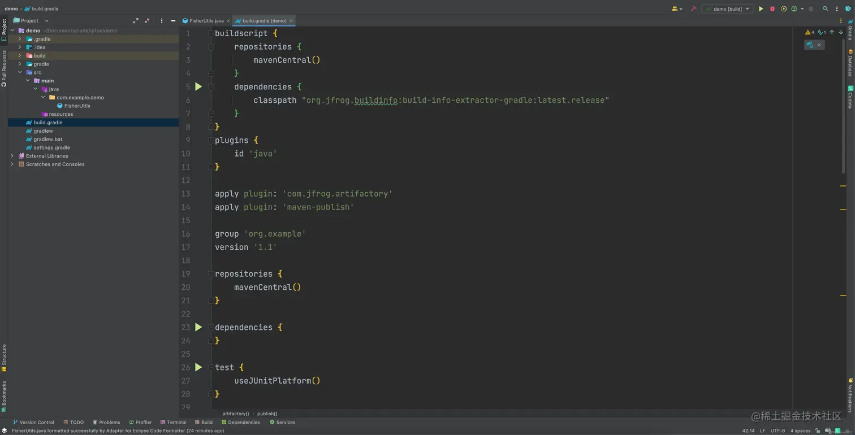Click artifactory{} breadcrumb at editor bottom
The height and width of the screenshot is (435, 855).
coord(236,414)
